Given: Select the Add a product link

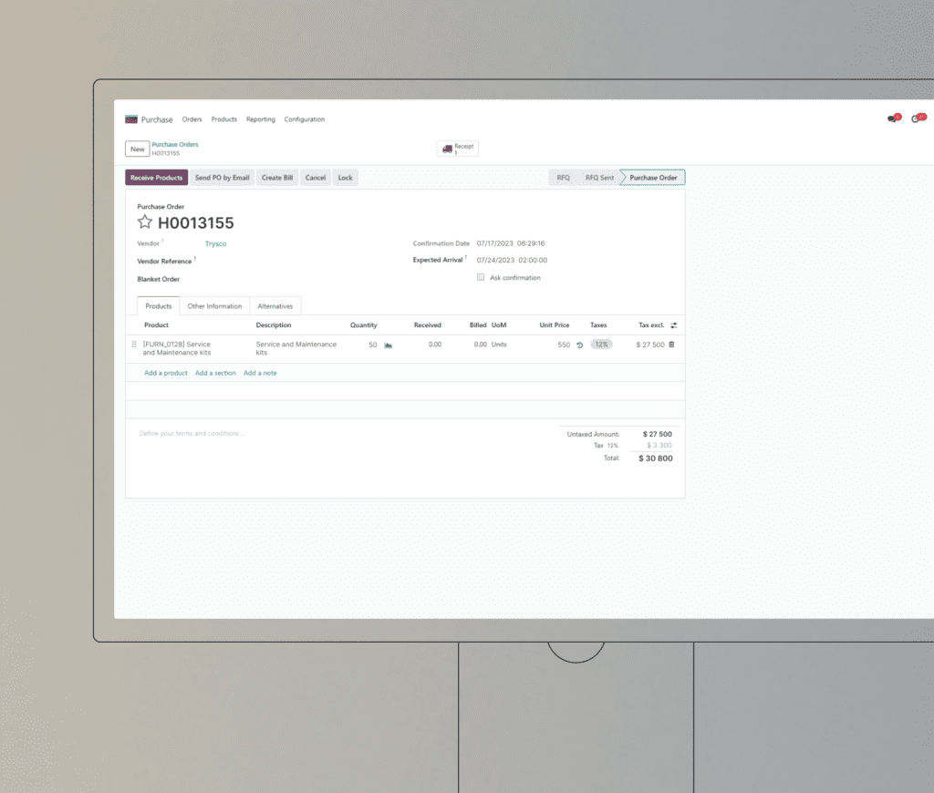Looking at the screenshot, I should coord(165,373).
